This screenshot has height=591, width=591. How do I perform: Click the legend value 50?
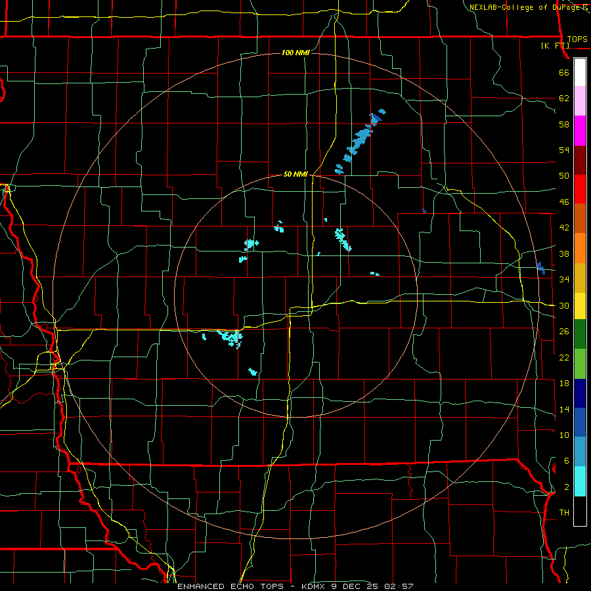[564, 175]
